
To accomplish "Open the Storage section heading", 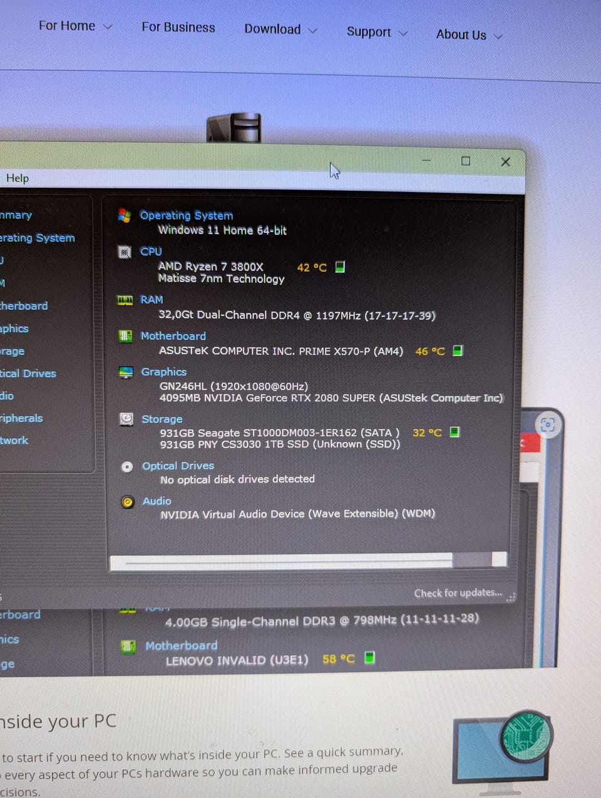I will pos(162,419).
